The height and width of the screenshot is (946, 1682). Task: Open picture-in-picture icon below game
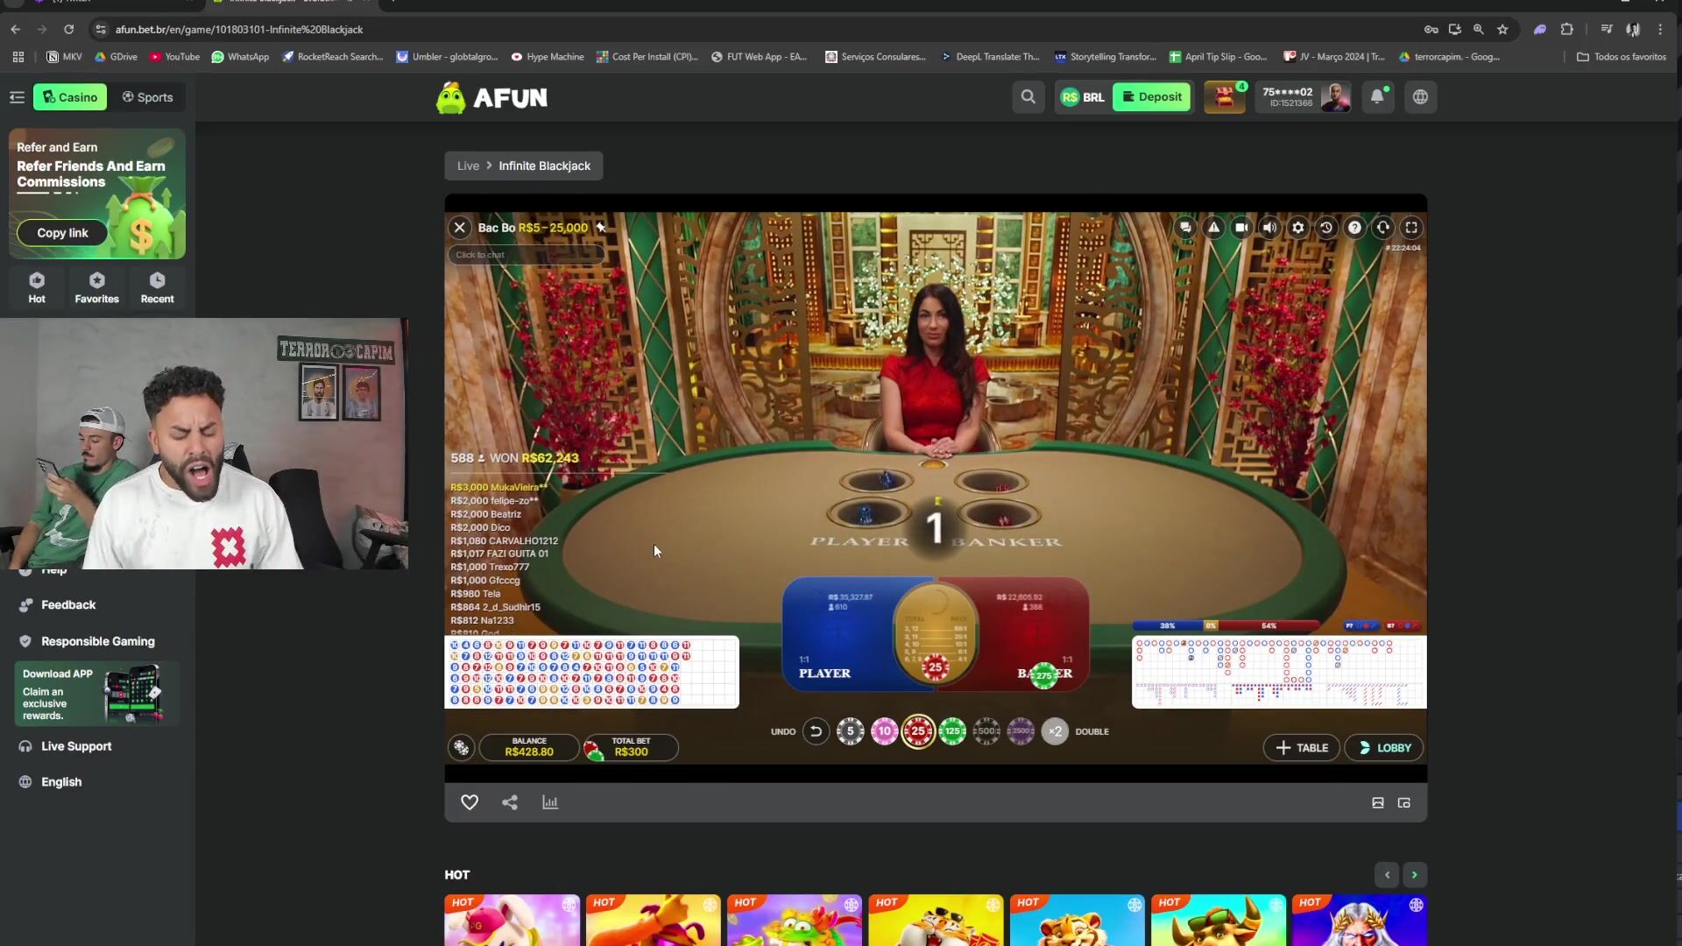1404,803
